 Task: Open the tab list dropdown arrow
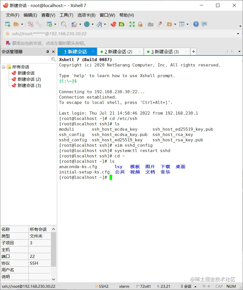239,52
